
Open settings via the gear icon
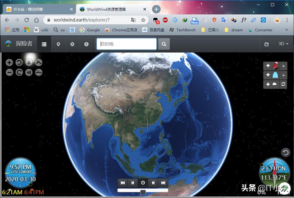(72, 44)
